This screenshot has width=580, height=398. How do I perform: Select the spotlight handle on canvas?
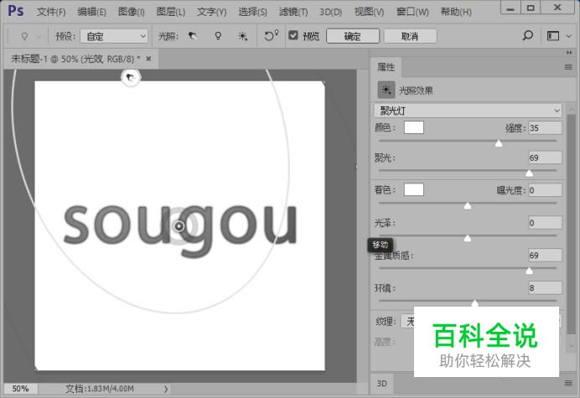click(131, 78)
